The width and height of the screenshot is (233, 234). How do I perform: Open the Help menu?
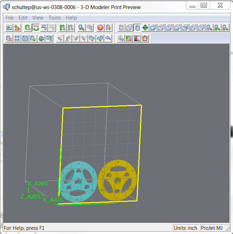point(71,17)
